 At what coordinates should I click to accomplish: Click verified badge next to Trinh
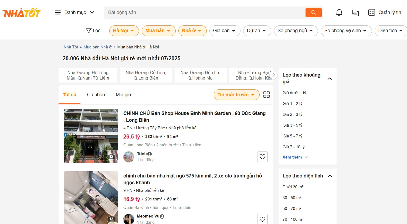pyautogui.click(x=150, y=154)
